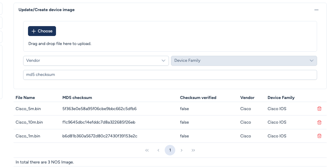This screenshot has width=330, height=168.
Task: Click the Device Family column header
Action: (x=281, y=97)
